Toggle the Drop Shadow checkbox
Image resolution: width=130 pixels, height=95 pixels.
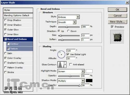pos(5,20)
